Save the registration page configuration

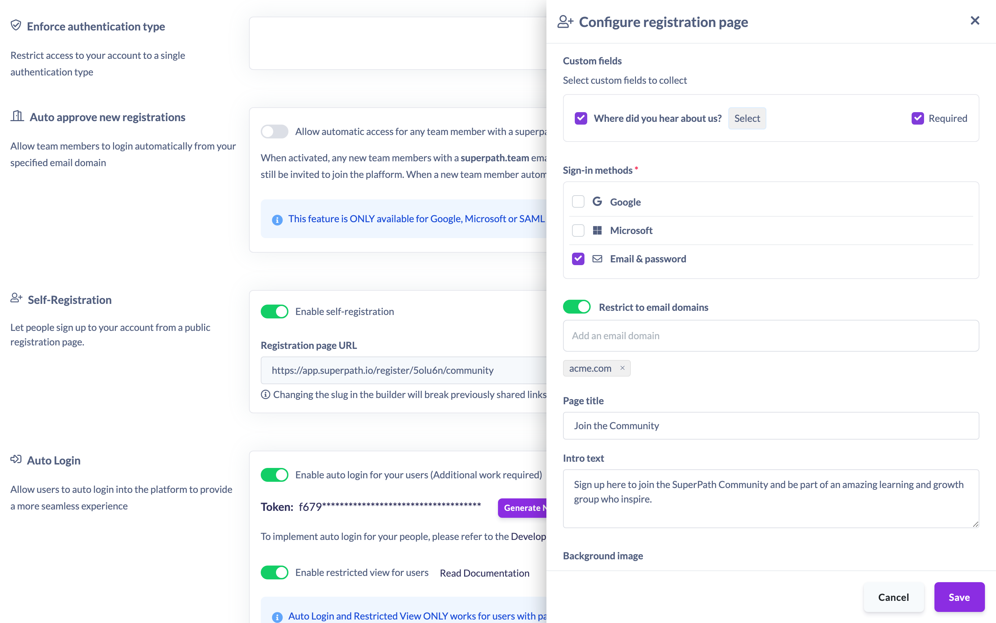(x=959, y=597)
